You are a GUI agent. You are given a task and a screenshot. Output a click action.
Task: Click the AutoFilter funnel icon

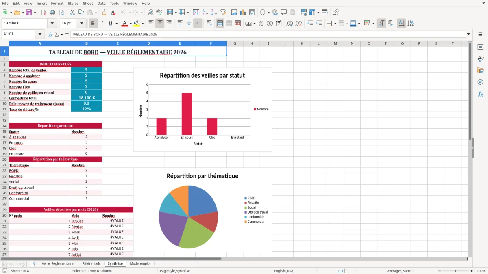coord(223,13)
